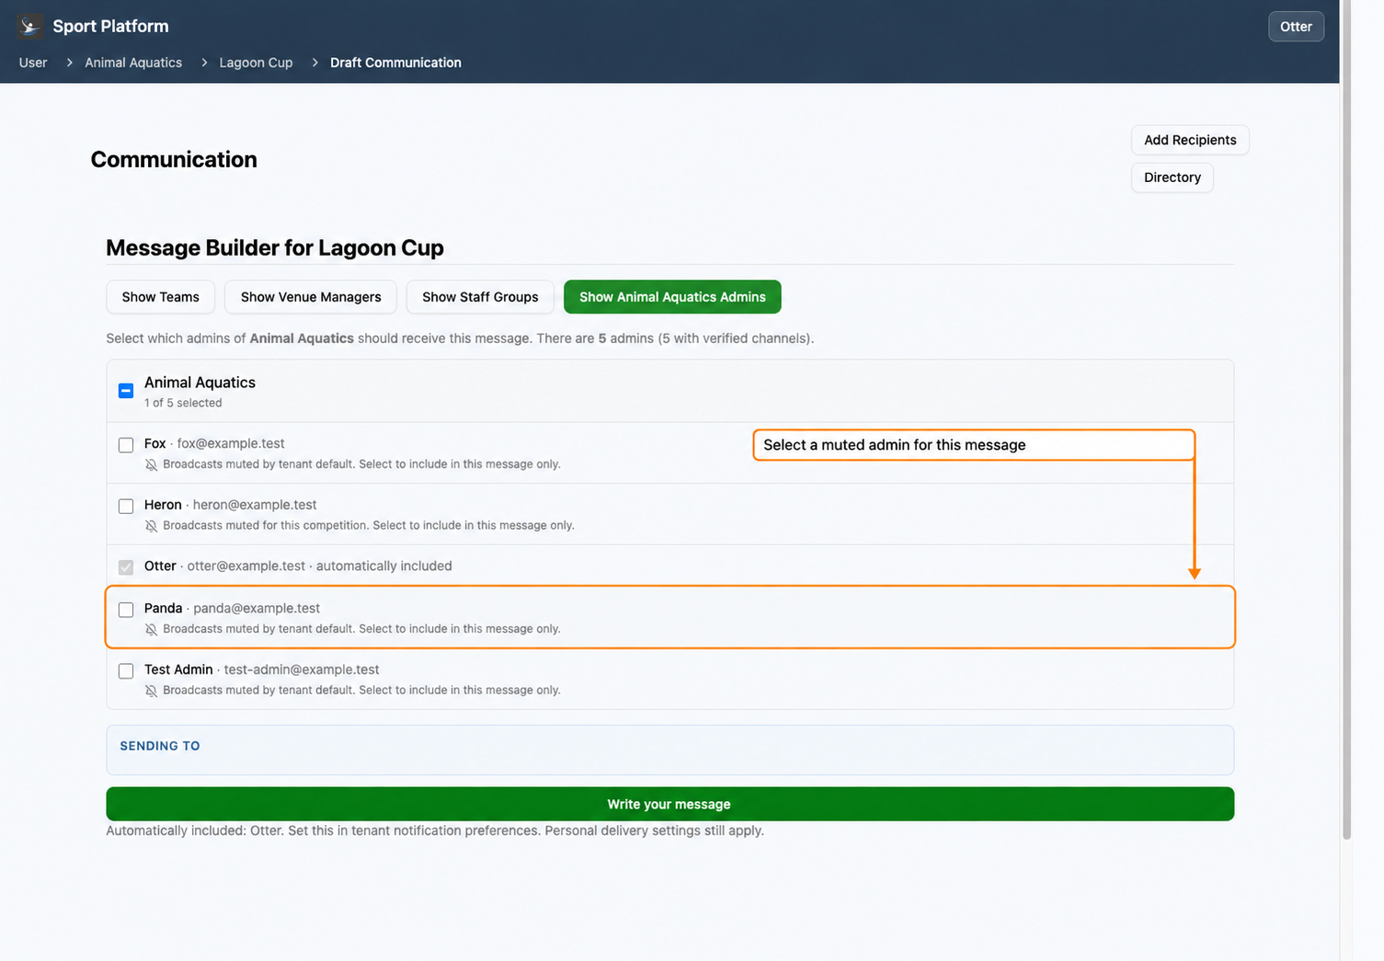Click 'Message Builder for Lagoon Cup' heading
1384x961 pixels.
point(275,247)
